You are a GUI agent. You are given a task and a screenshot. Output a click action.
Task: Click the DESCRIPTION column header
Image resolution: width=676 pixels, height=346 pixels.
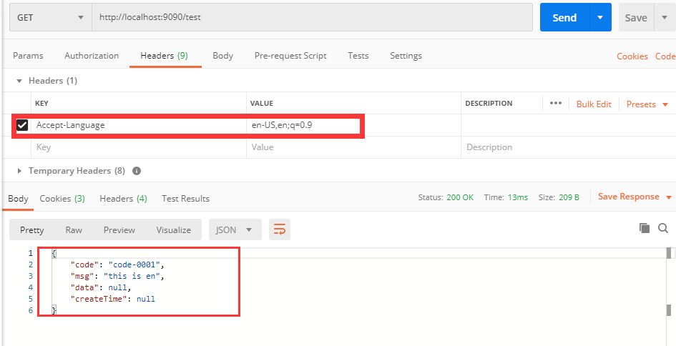[x=489, y=104]
